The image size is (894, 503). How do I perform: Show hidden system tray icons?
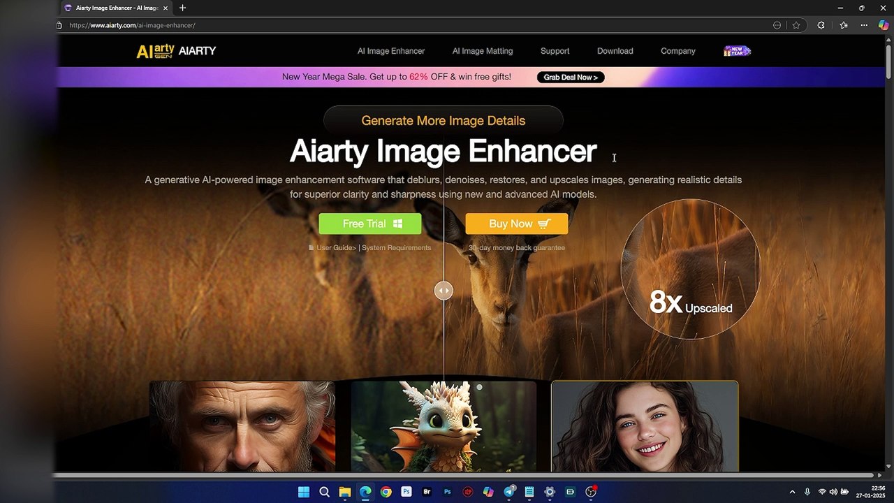[792, 492]
